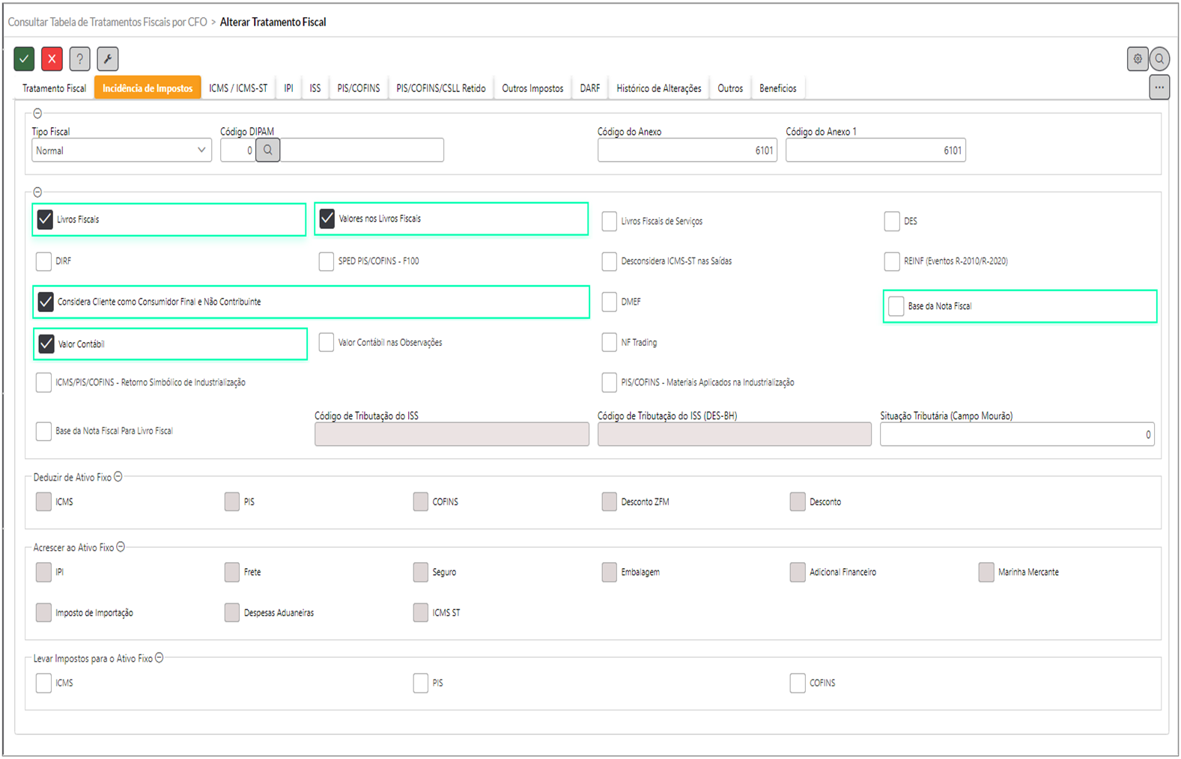This screenshot has height=759, width=1181.
Task: Click the Código DIPAM lookup magnifier
Action: click(x=267, y=150)
